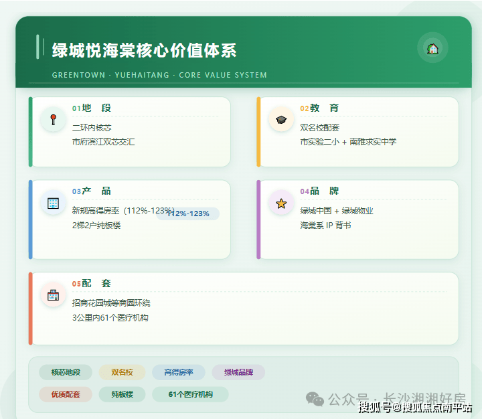Click the 3公里内61个医疗机构 text
This screenshot has width=482, height=419.
[110, 318]
